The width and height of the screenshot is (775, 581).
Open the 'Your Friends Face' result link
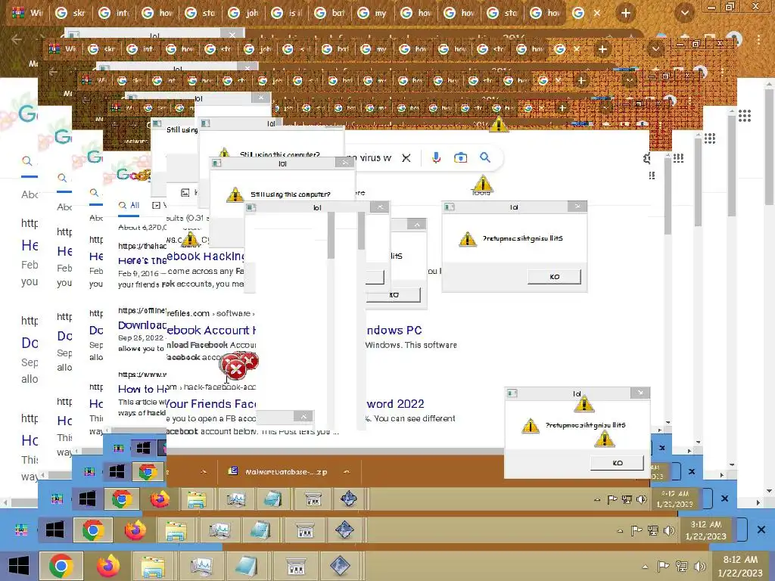click(x=211, y=404)
